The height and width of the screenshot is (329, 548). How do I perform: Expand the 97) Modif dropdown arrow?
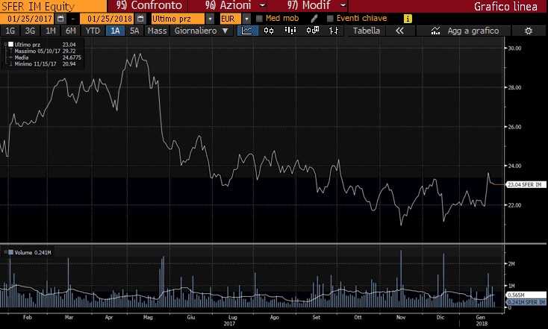pyautogui.click(x=343, y=5)
